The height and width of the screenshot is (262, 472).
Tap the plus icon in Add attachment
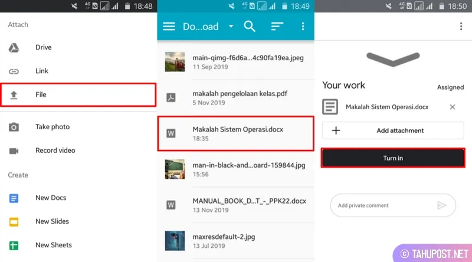pos(336,130)
